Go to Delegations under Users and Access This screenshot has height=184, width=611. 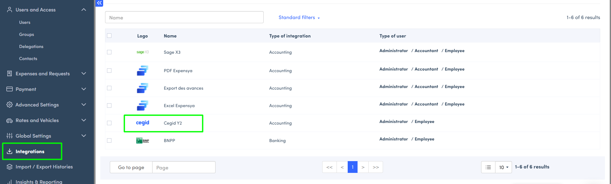coord(31,46)
